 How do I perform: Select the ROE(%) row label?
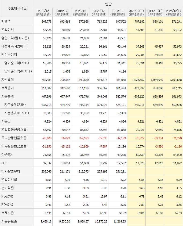[x=7, y=196]
